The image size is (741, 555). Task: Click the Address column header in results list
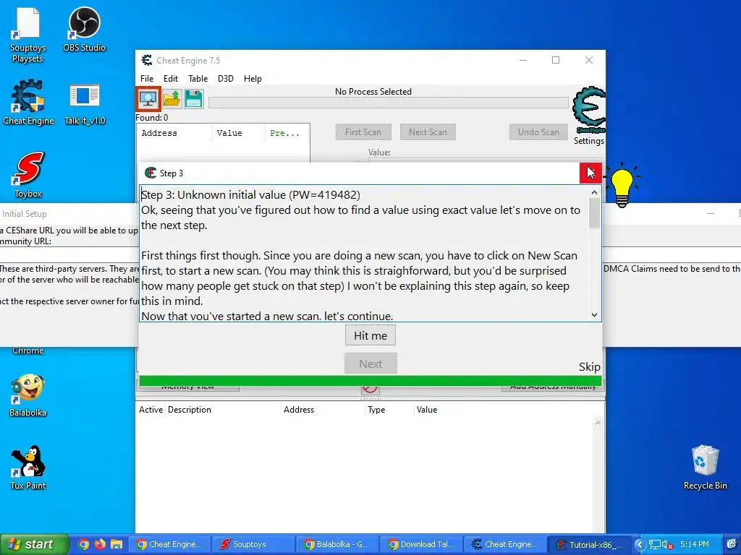click(174, 133)
